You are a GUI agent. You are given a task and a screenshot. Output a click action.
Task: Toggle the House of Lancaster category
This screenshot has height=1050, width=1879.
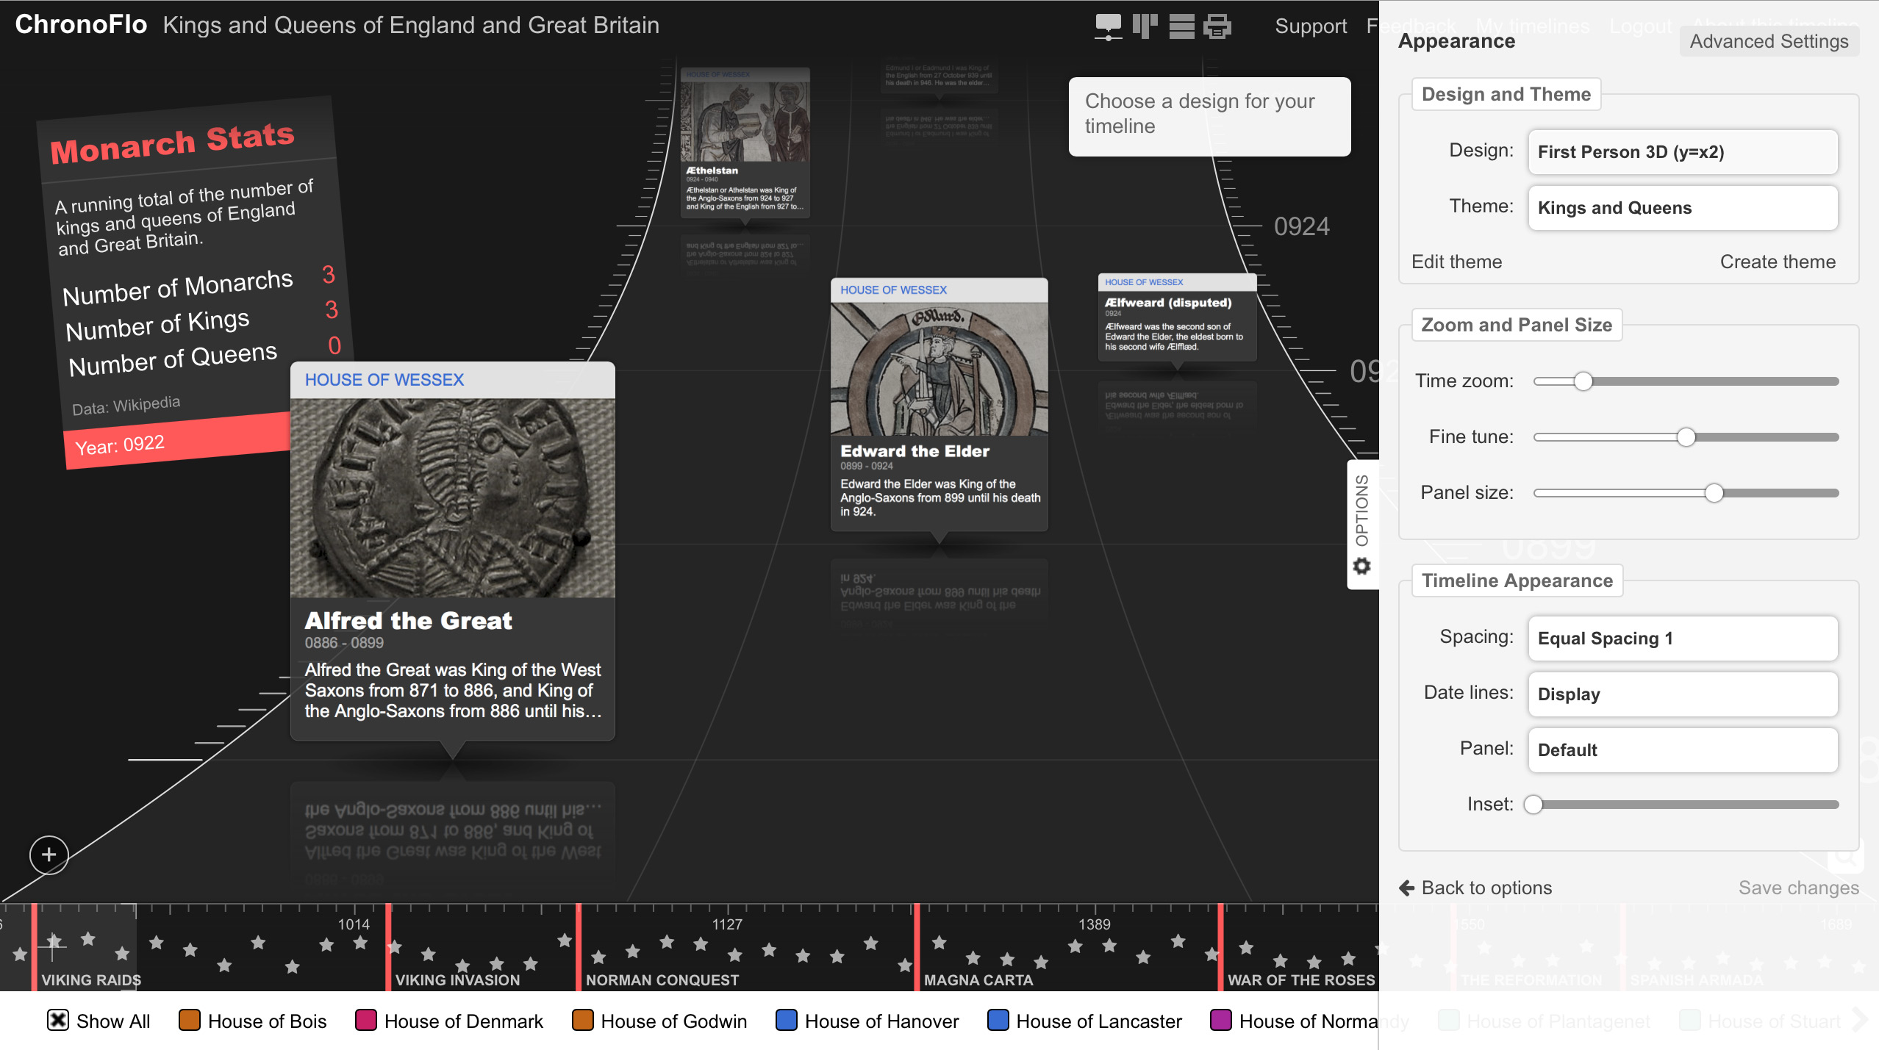click(x=998, y=1021)
